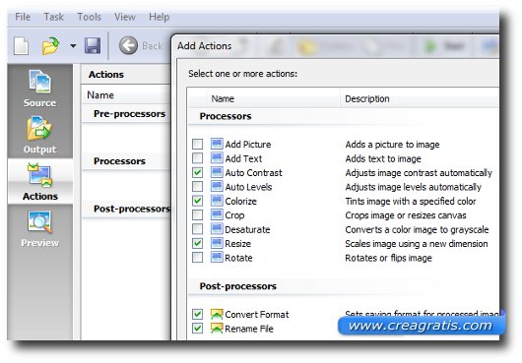Check the Desaturate checkbox
Viewport: 522px width, 363px height.
197,229
